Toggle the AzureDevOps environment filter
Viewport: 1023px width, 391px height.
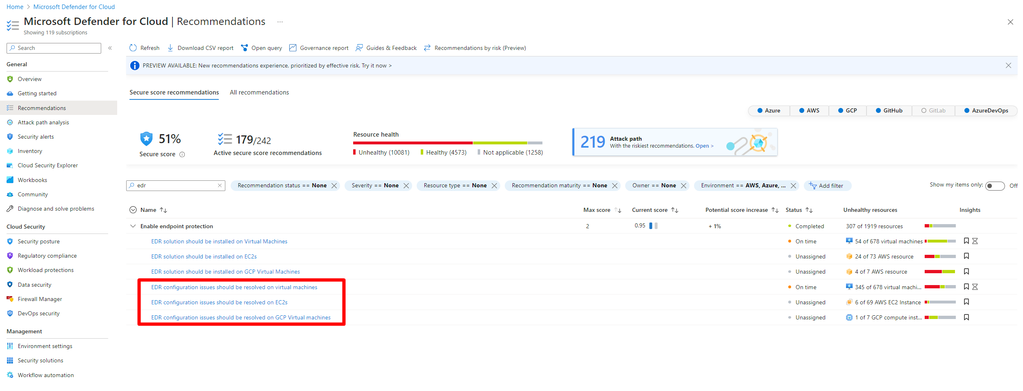tap(986, 111)
